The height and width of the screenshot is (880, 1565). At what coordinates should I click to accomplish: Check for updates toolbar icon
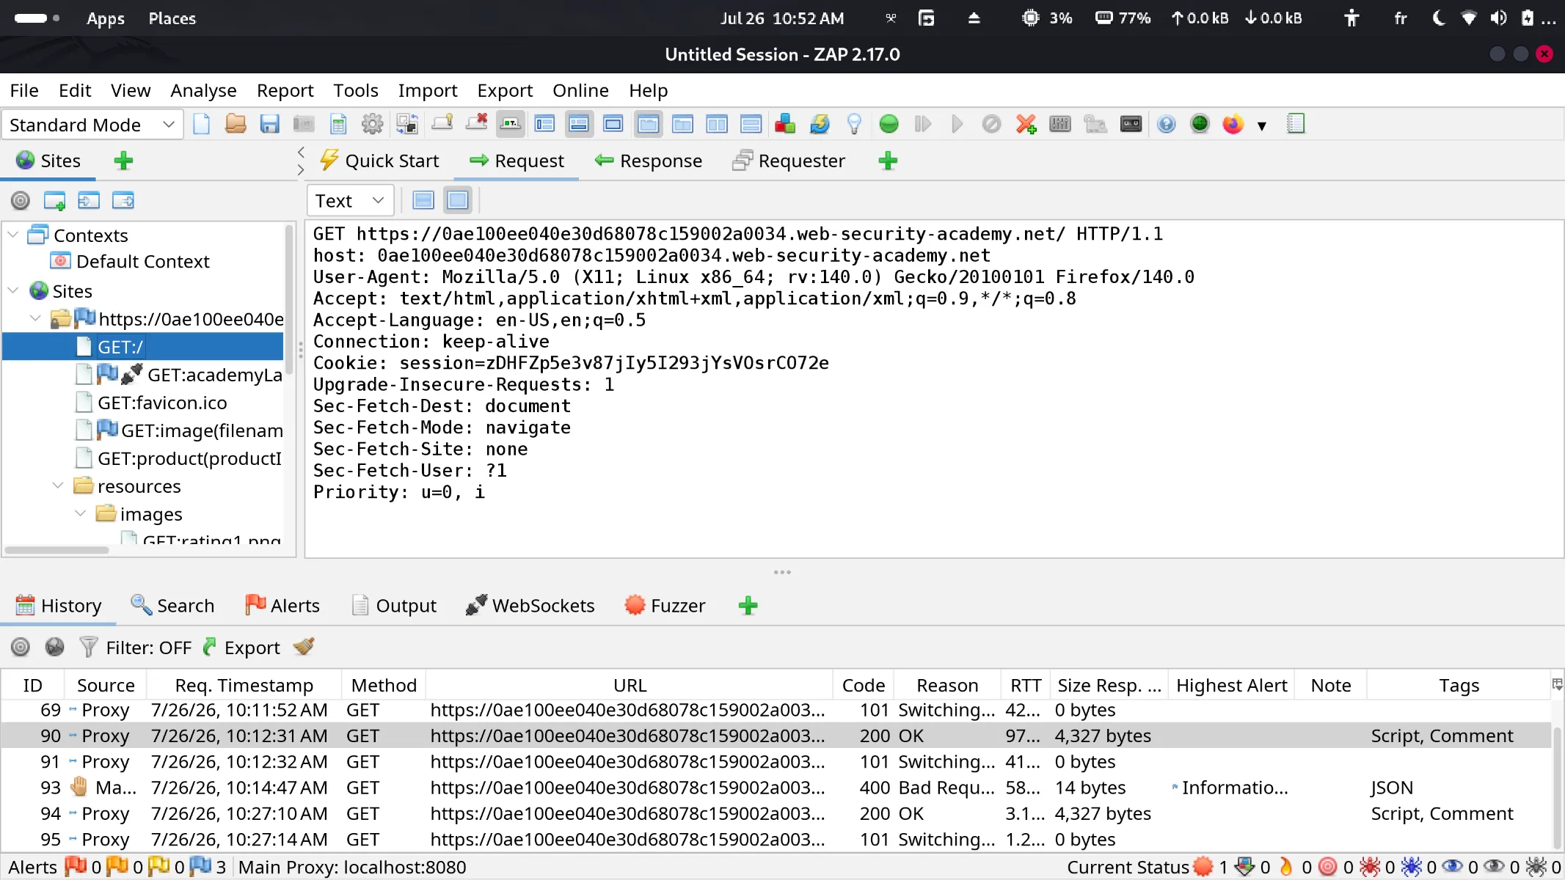[820, 124]
